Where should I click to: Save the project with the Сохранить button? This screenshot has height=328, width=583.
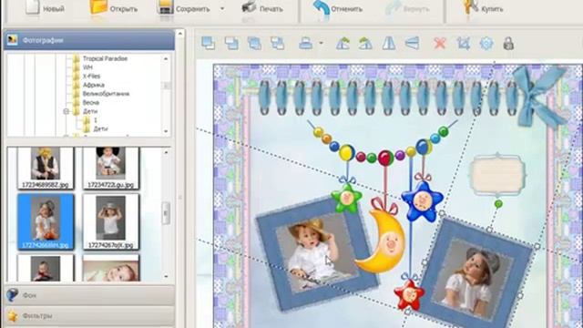pos(184,7)
